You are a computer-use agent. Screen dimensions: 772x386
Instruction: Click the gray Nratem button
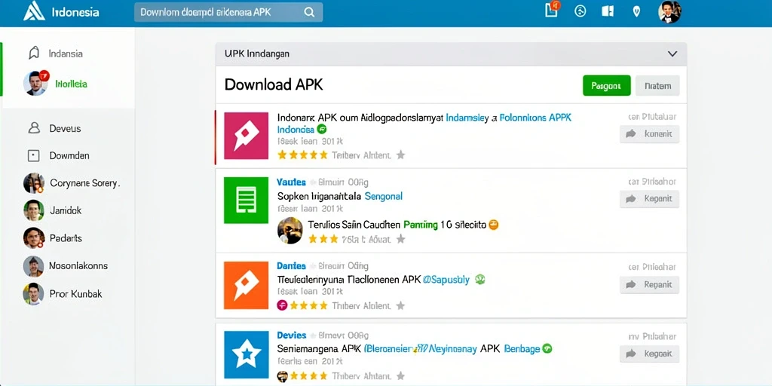coord(657,86)
